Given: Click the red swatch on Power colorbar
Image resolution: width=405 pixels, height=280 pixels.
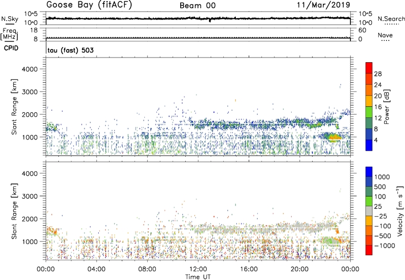Looking at the screenshot, I should point(369,68).
